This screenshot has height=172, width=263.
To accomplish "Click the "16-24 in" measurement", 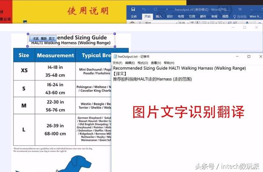I will [x=55, y=85].
